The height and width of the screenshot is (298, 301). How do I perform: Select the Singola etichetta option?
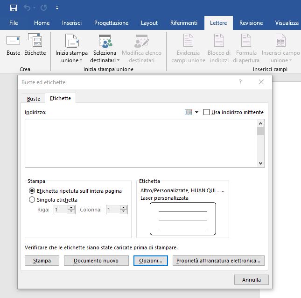(32, 200)
